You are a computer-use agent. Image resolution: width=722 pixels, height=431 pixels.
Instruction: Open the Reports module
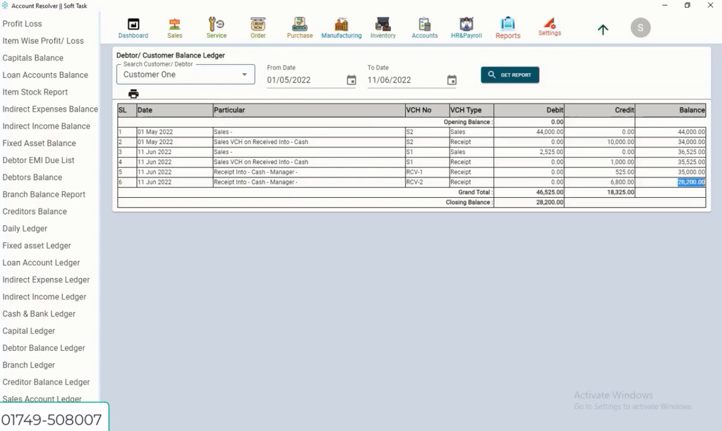tap(507, 27)
